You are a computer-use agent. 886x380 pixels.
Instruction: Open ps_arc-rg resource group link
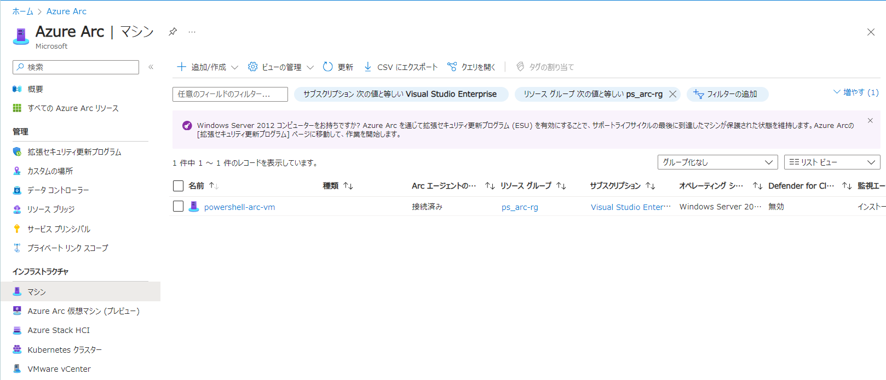520,207
